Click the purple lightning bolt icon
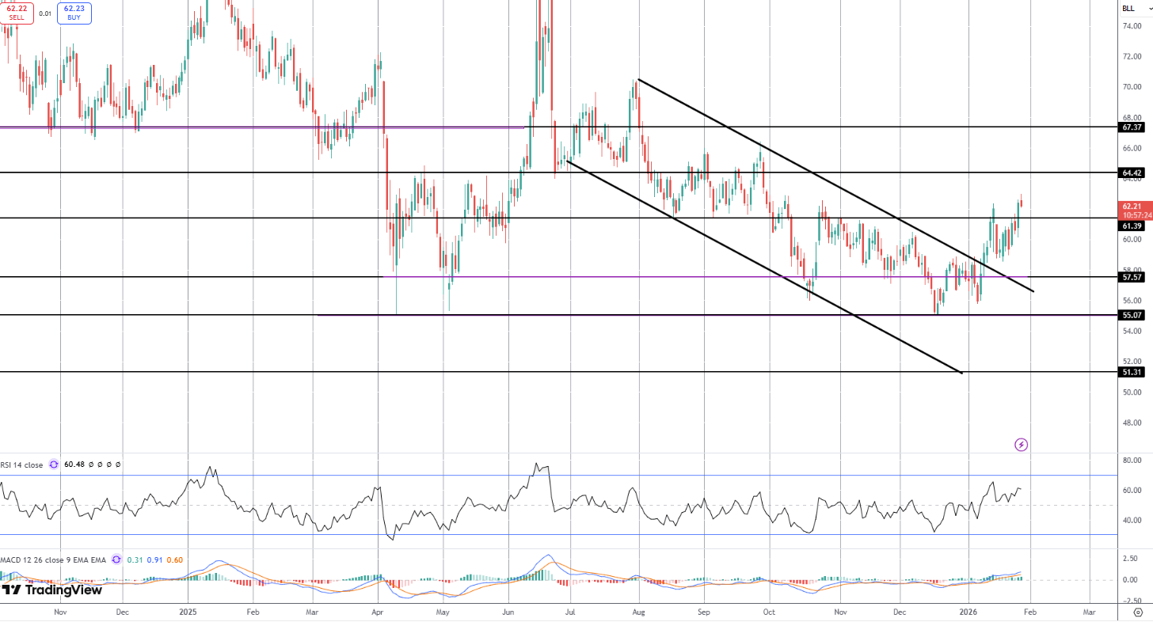The image size is (1153, 622). coord(1022,445)
